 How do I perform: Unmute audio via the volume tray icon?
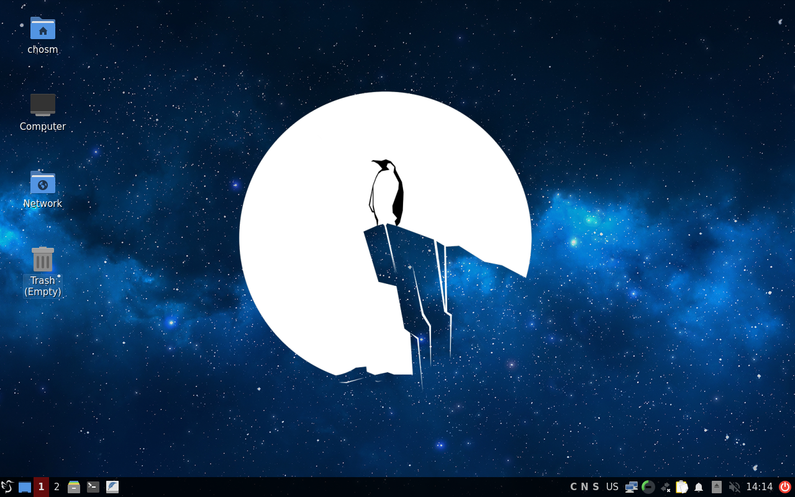click(x=735, y=487)
